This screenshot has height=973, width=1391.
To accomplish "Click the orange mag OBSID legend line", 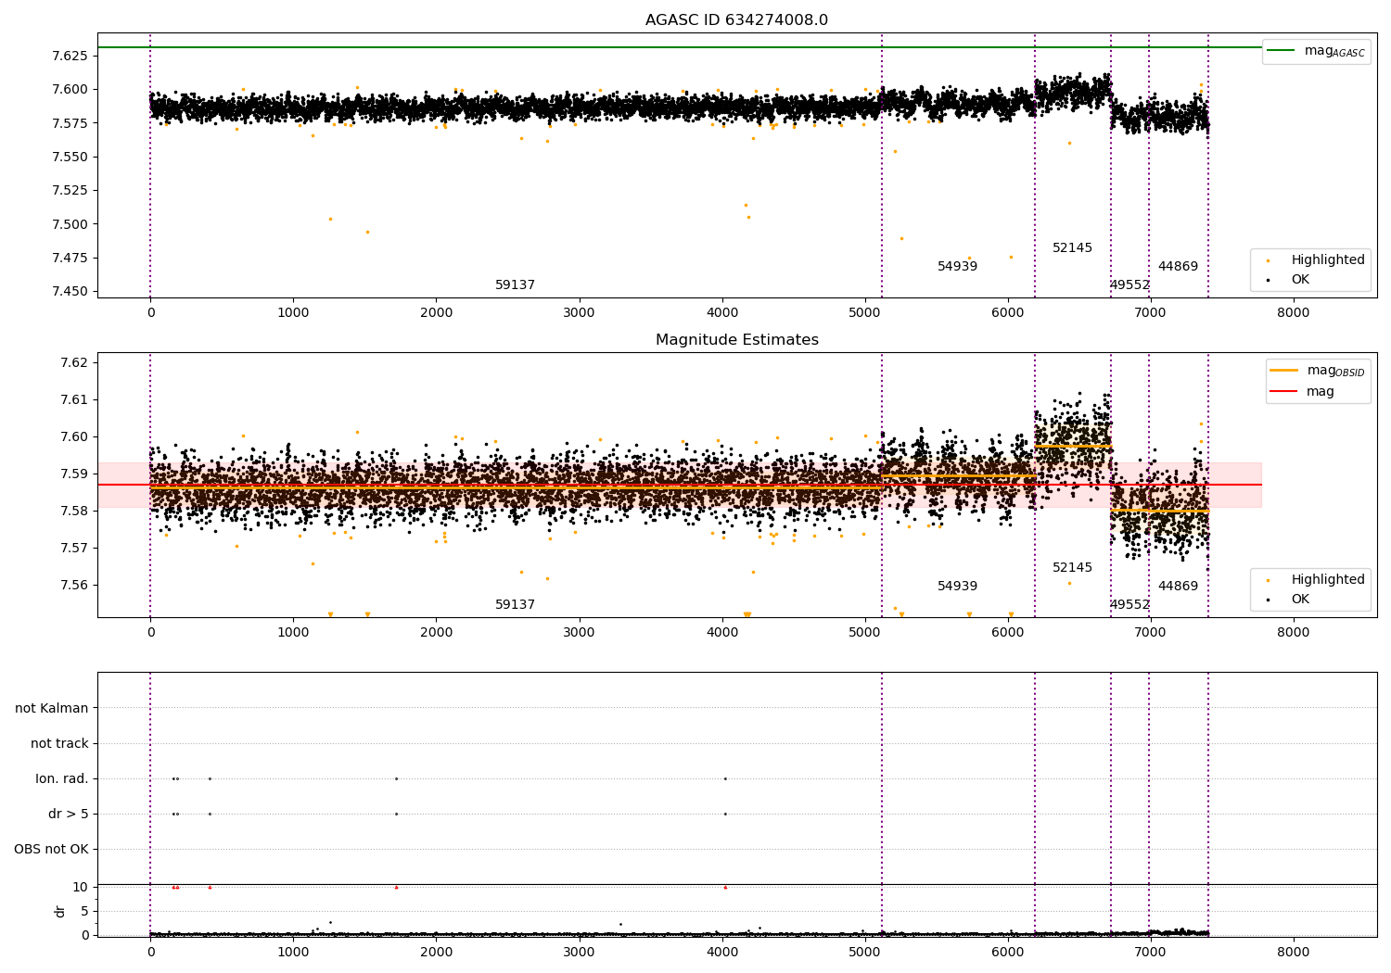I will point(1284,371).
